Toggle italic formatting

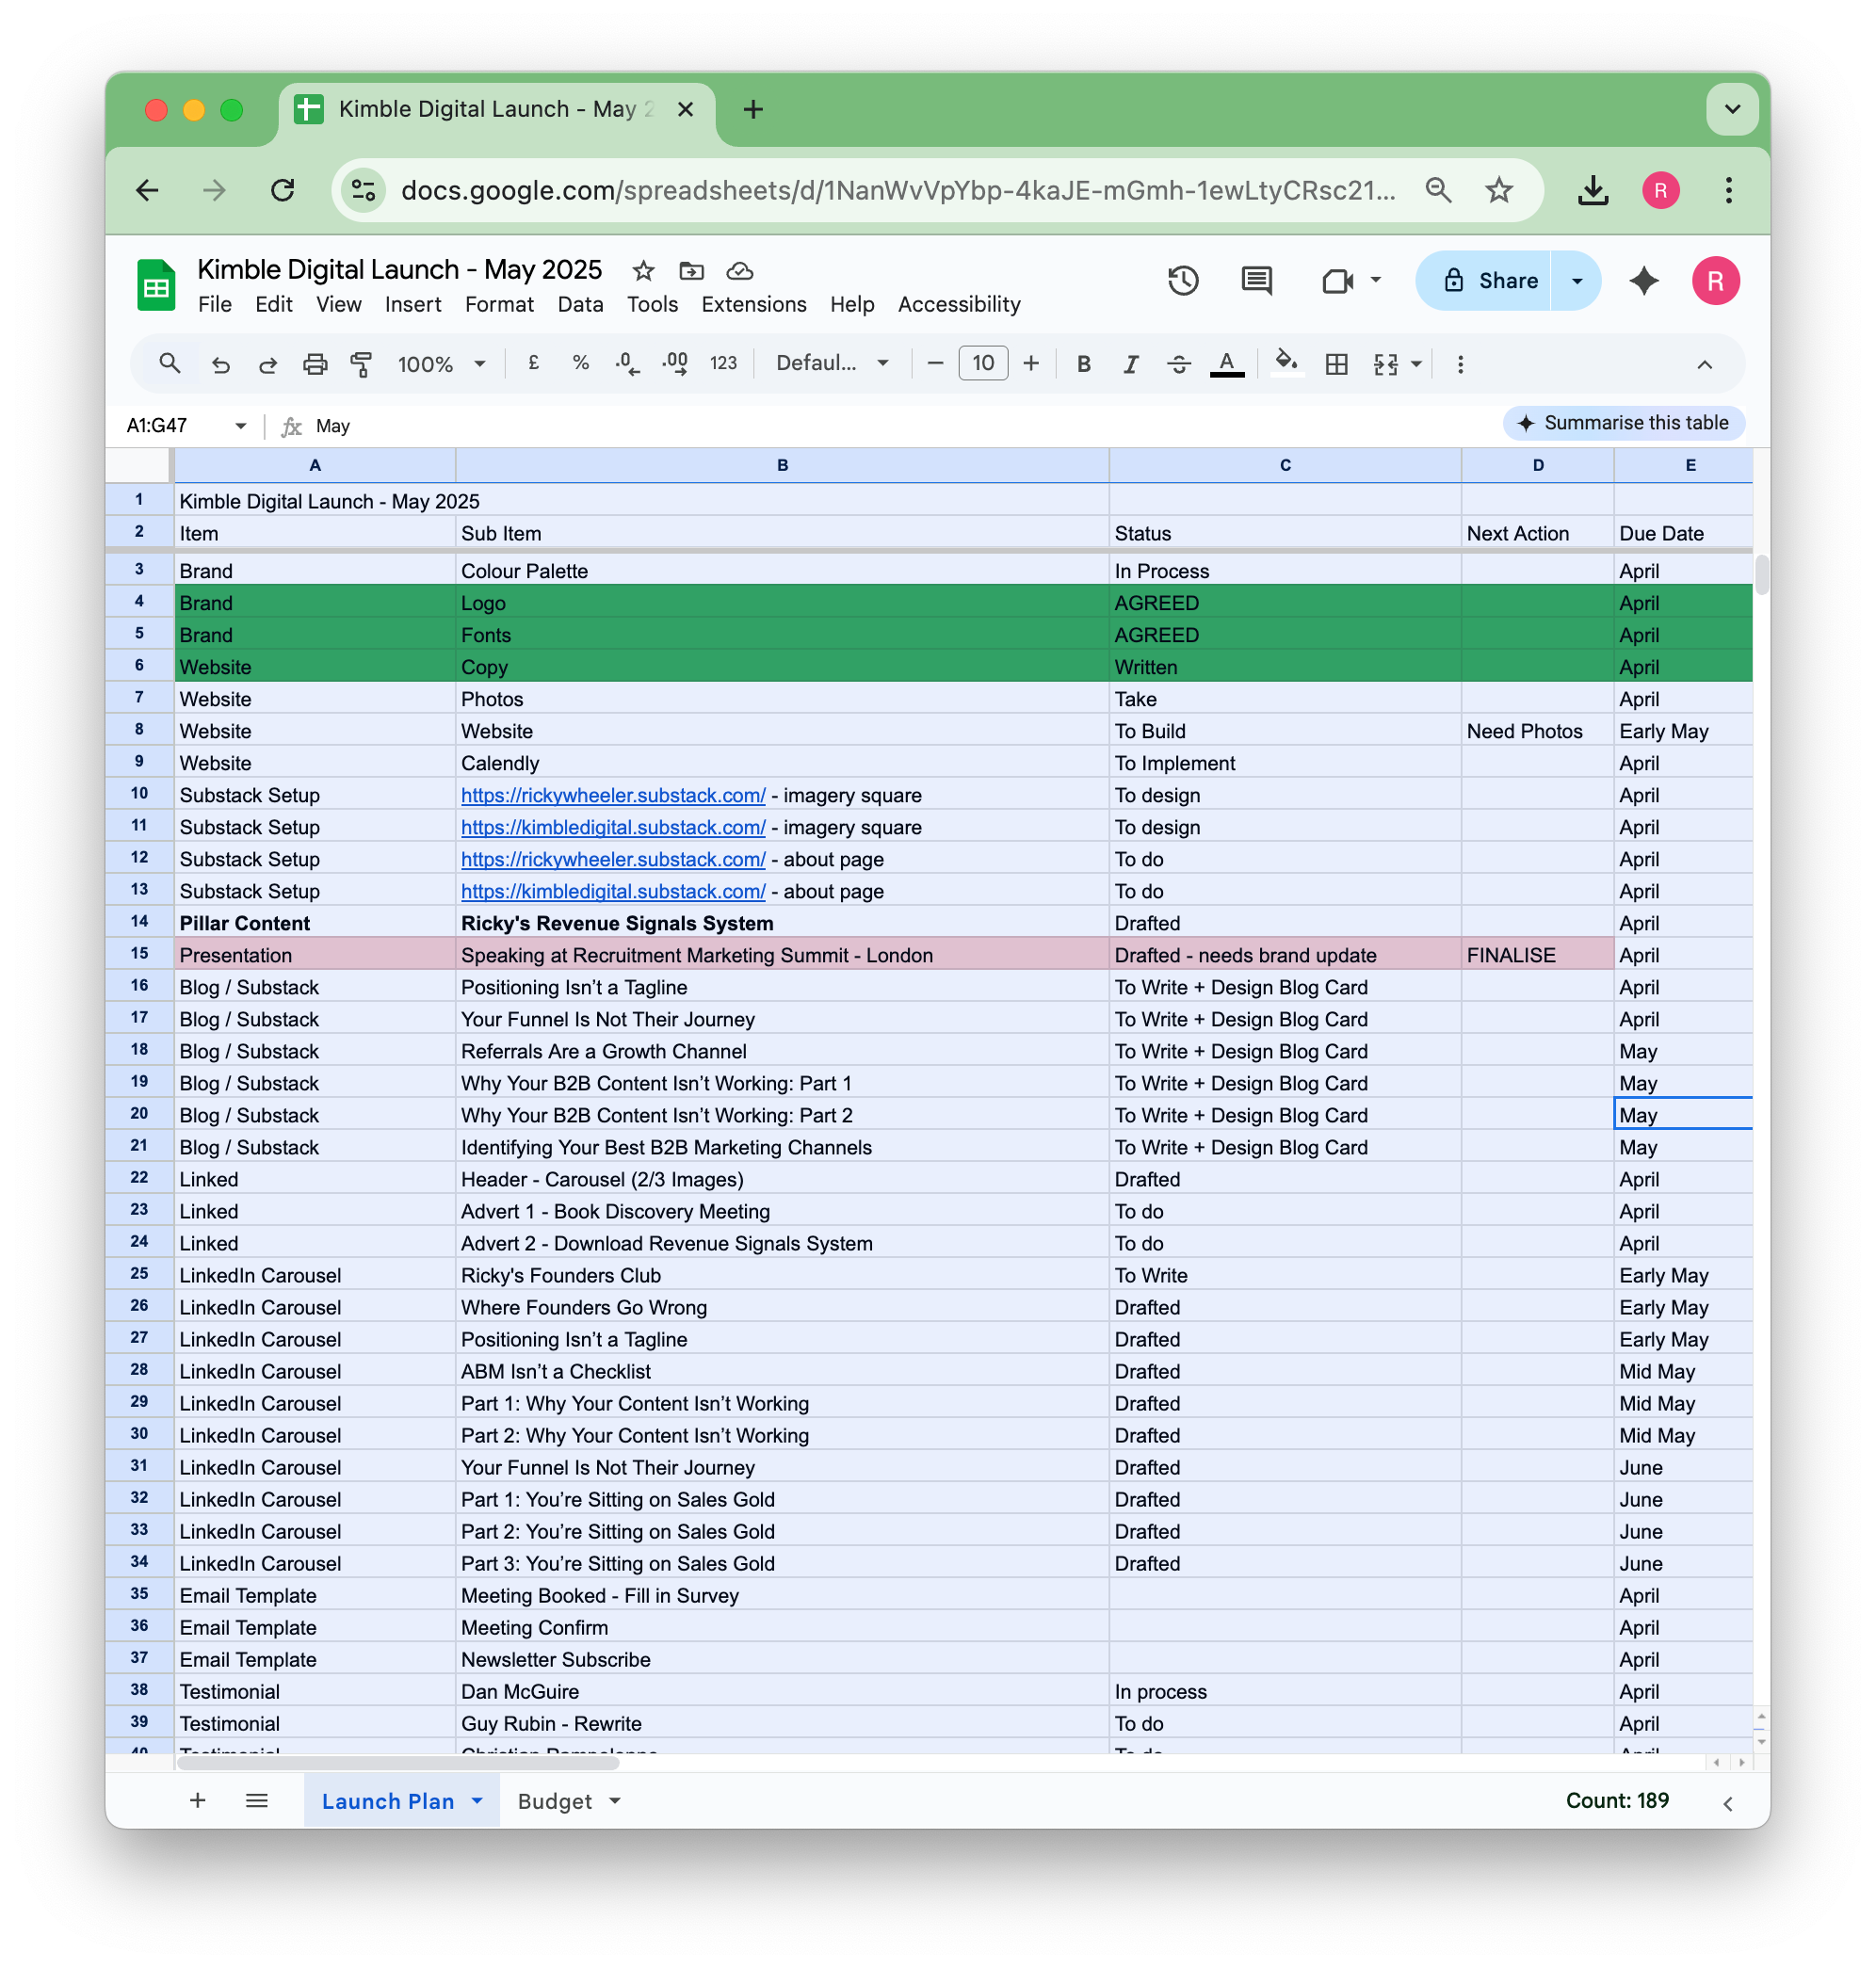[1131, 364]
